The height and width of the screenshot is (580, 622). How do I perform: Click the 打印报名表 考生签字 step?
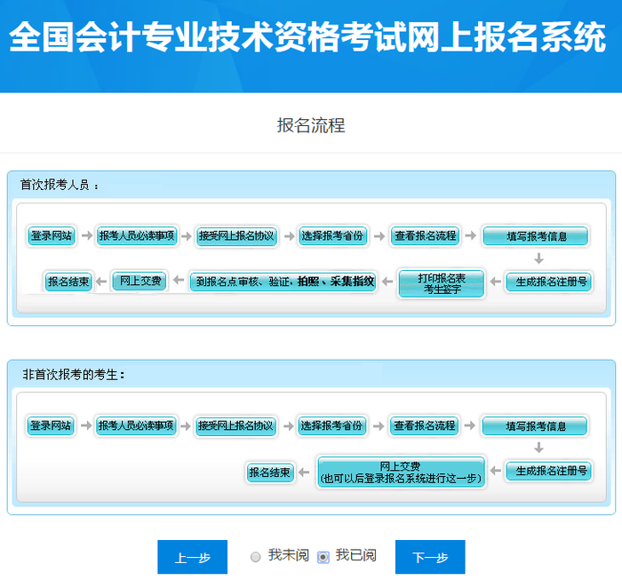click(x=442, y=283)
